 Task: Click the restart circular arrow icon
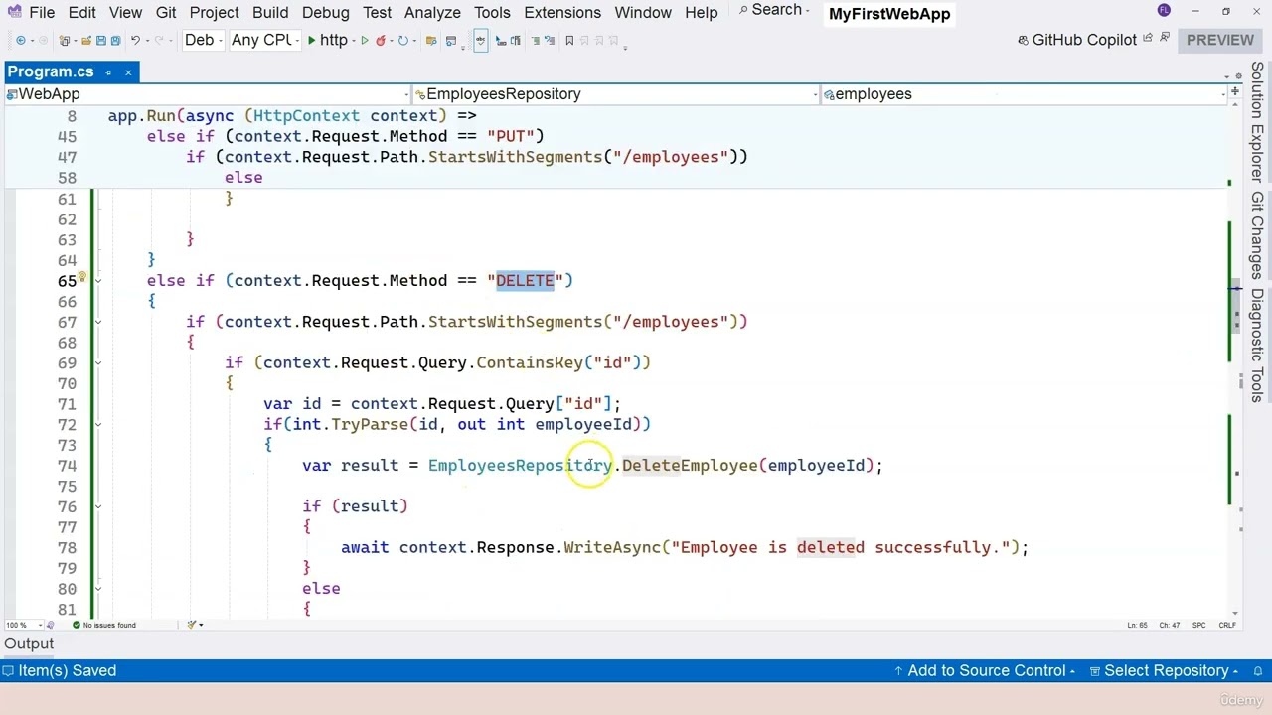tap(402, 40)
